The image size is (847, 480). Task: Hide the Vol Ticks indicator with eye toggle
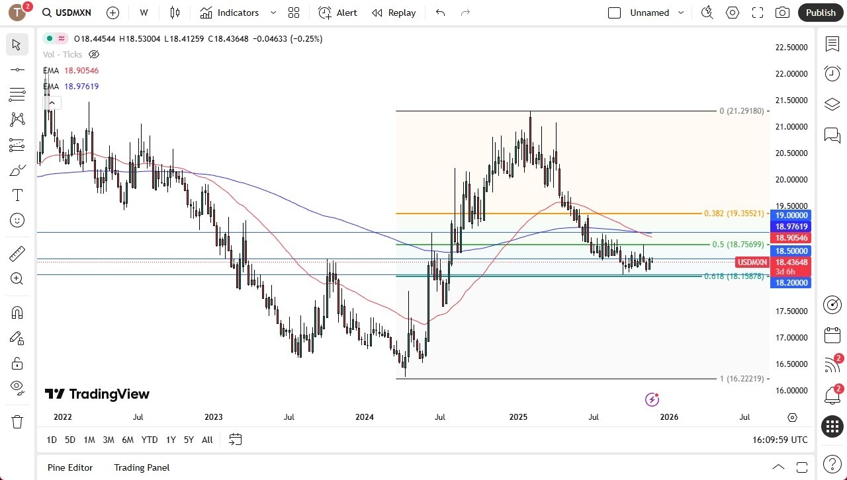click(x=94, y=54)
